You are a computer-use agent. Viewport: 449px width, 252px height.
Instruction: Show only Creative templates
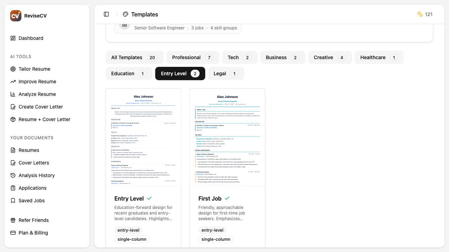pyautogui.click(x=330, y=57)
